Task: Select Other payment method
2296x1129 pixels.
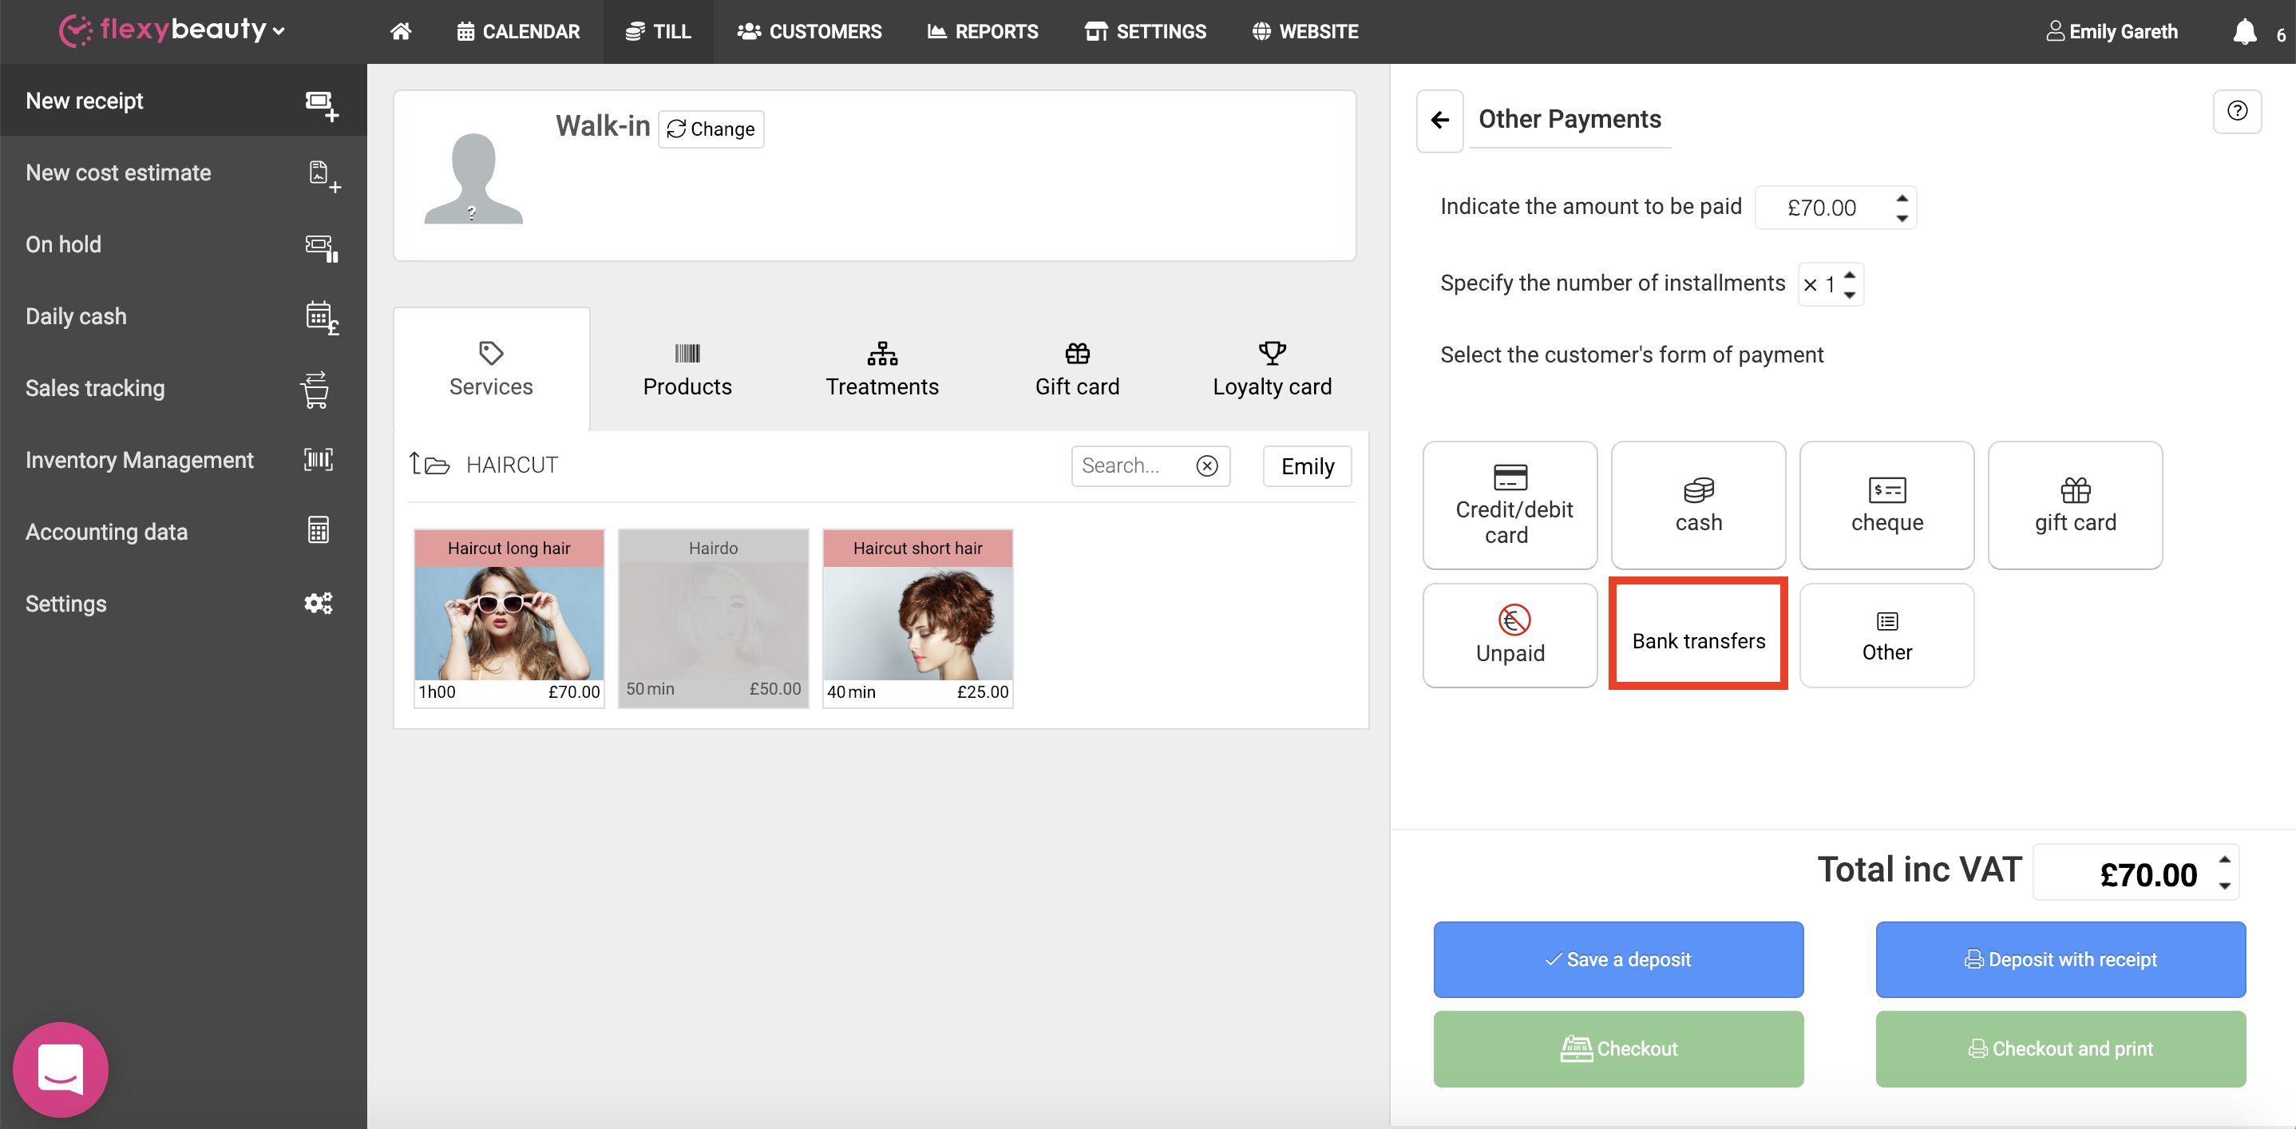Action: (x=1886, y=636)
